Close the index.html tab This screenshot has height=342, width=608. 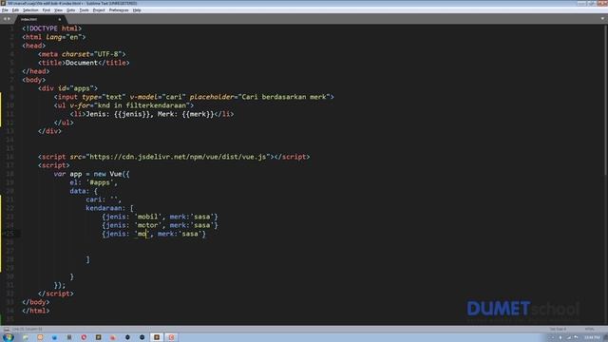[59, 19]
